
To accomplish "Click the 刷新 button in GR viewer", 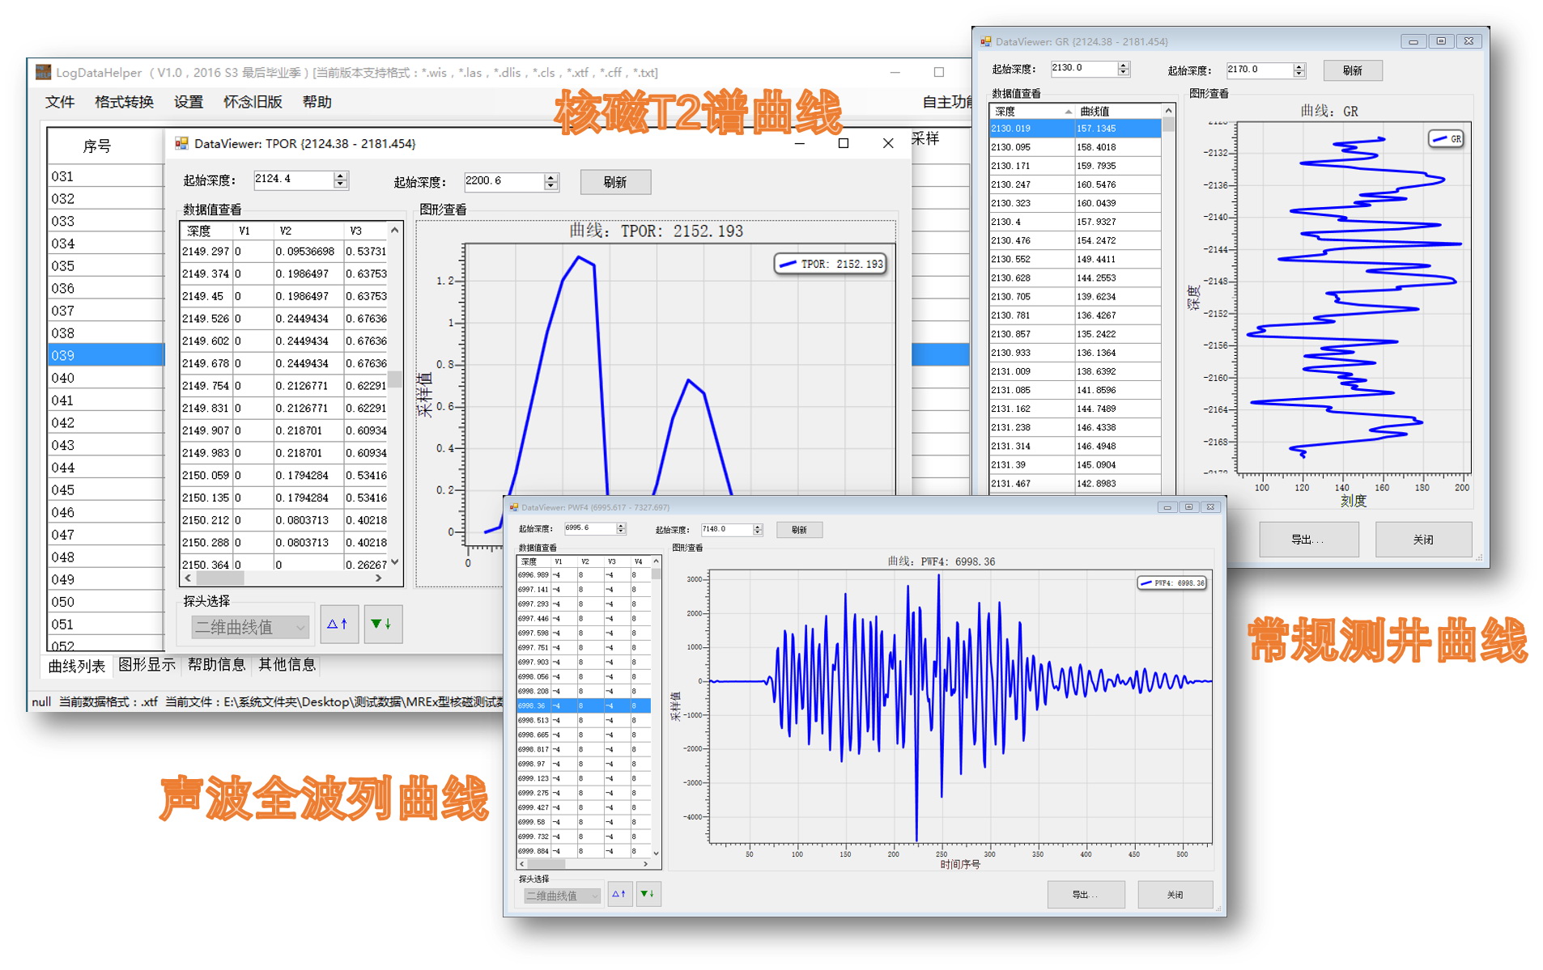I will pyautogui.click(x=1352, y=70).
